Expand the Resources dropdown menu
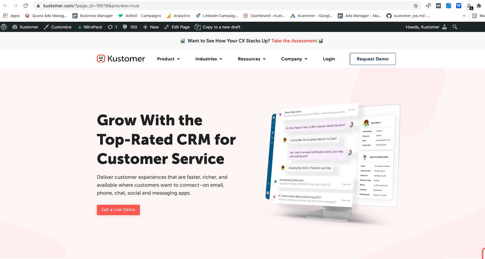The image size is (485, 259). (x=252, y=59)
